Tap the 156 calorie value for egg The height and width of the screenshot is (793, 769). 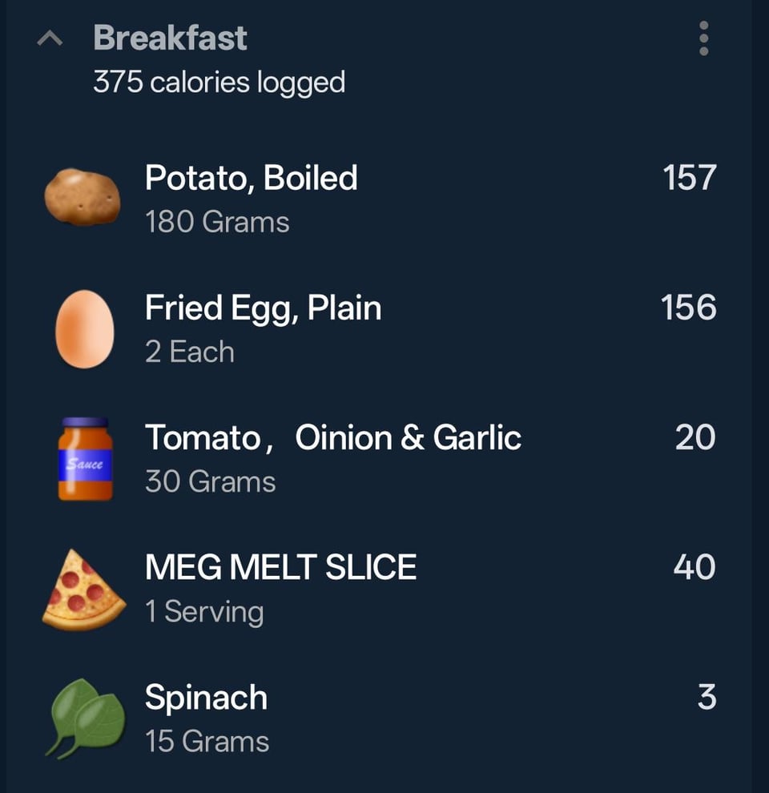pos(688,308)
